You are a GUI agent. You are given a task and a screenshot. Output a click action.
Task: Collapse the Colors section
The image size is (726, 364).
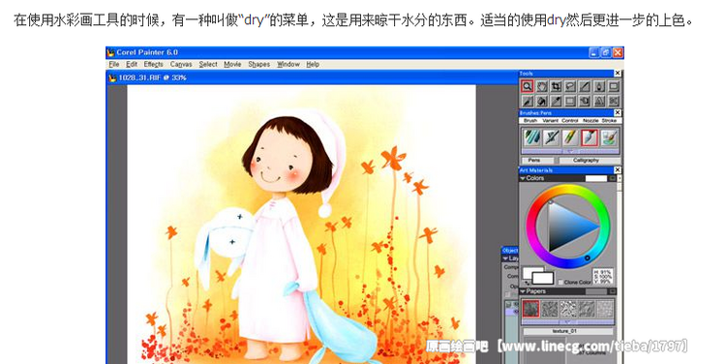click(523, 178)
